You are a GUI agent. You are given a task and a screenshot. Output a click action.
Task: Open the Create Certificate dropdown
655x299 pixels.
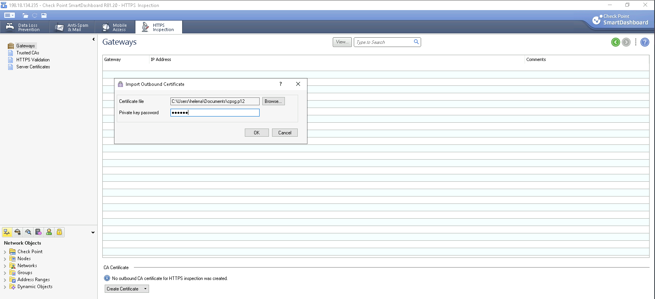click(x=127, y=289)
